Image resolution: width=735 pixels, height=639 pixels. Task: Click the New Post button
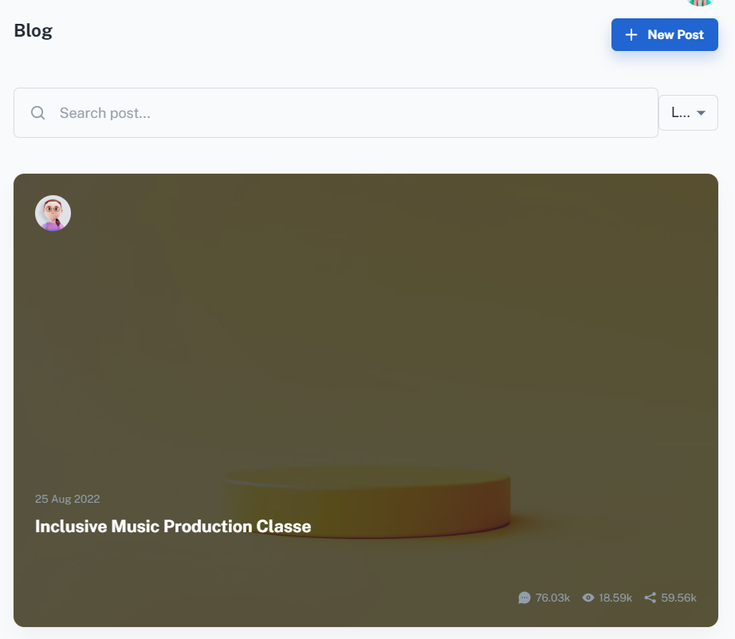(x=664, y=34)
